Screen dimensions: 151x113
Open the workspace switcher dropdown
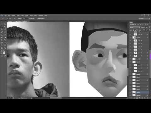(x=144, y=19)
